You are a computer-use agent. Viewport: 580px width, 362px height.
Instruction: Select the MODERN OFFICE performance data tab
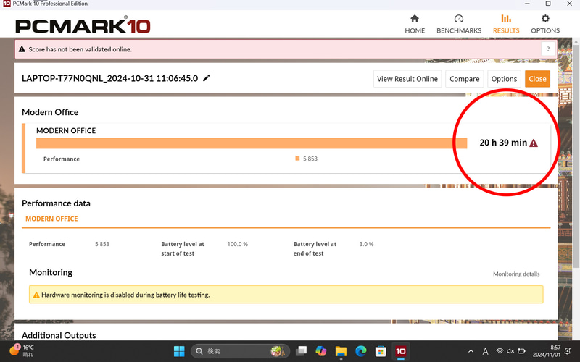tap(51, 219)
